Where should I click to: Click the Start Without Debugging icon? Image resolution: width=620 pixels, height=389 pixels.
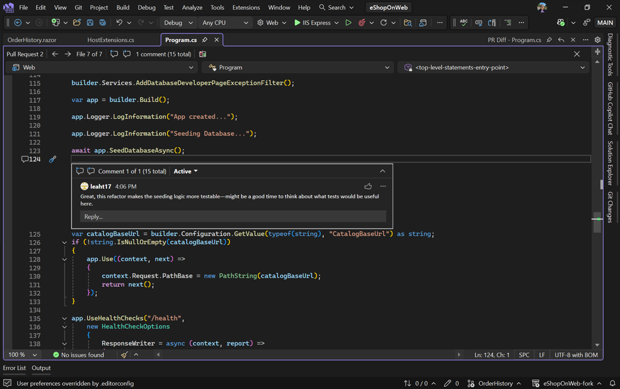(x=348, y=23)
